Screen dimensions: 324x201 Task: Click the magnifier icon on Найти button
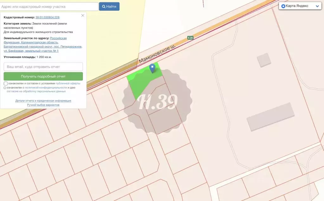[x=104, y=7]
